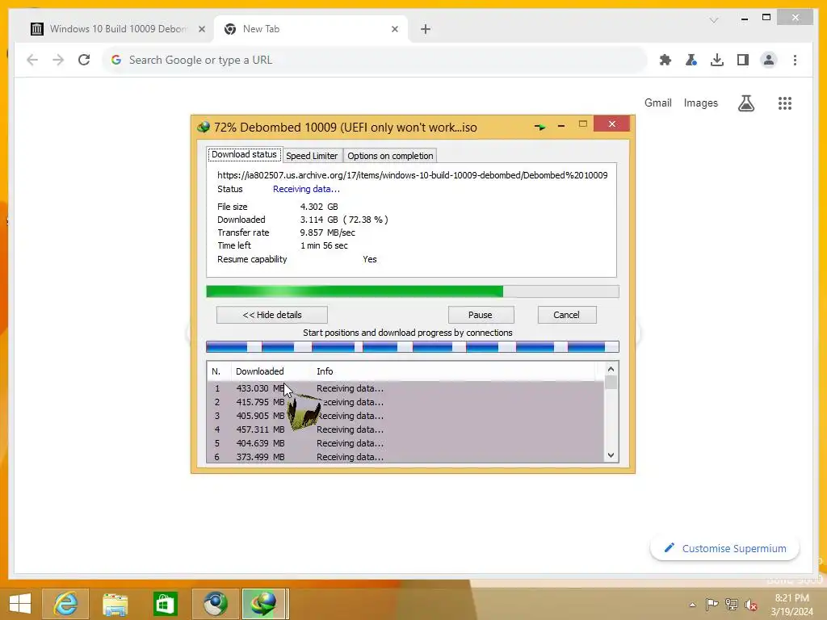The width and height of the screenshot is (827, 620).
Task: Click the Chrome Labs flask toolbar icon
Action: (x=691, y=60)
